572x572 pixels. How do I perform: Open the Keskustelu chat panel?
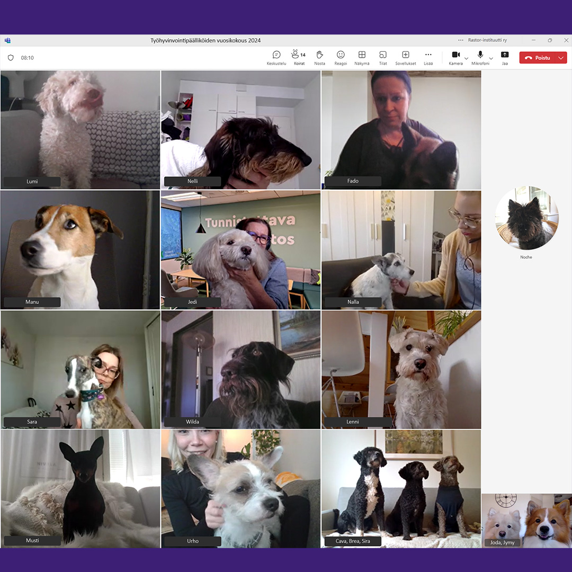pos(276,58)
